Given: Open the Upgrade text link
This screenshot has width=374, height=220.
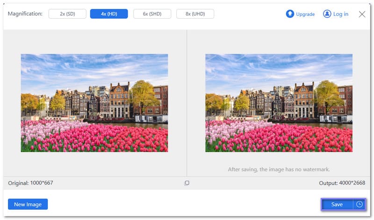Looking at the screenshot, I should pyautogui.click(x=305, y=14).
